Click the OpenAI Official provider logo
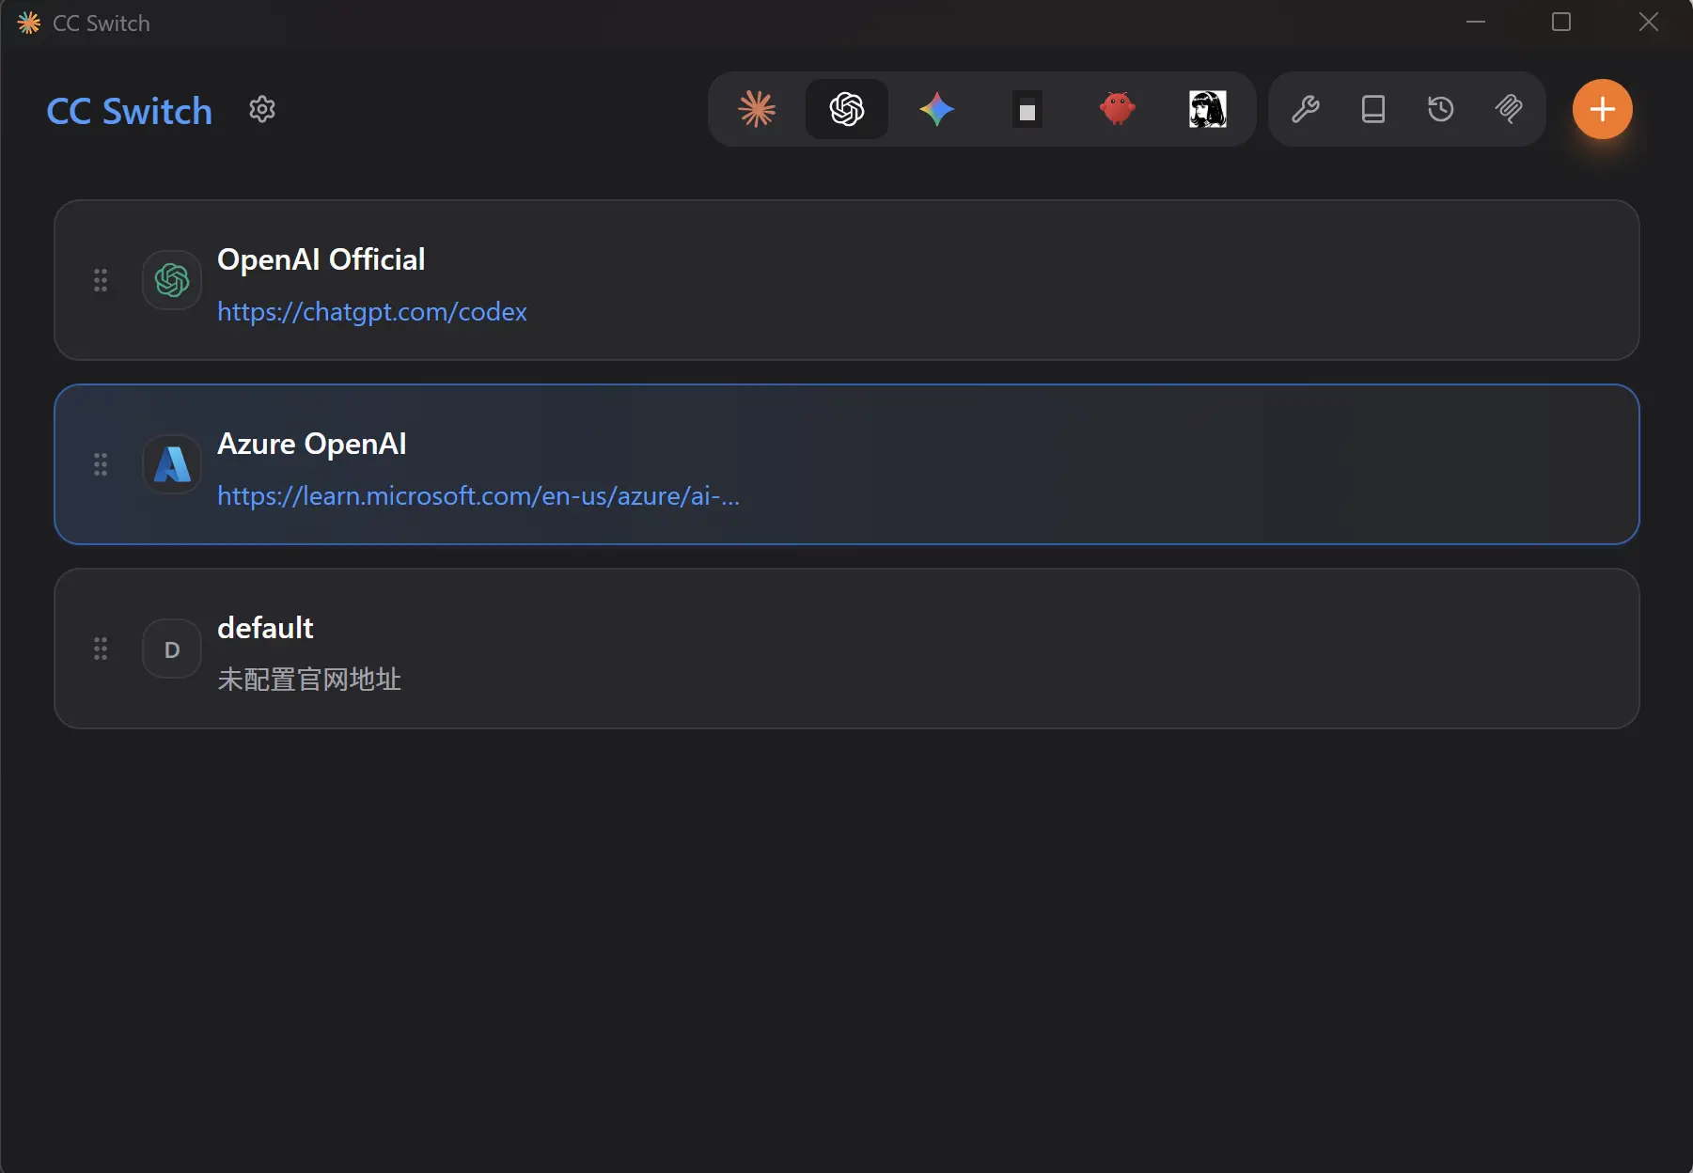Viewport: 1693px width, 1173px height. (x=172, y=280)
